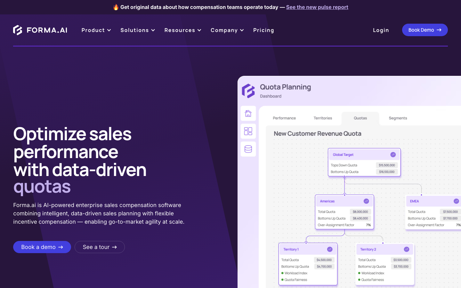Image resolution: width=461 pixels, height=288 pixels.
Task: Click the Territory 2 card trend icon
Action: pyautogui.click(x=407, y=249)
